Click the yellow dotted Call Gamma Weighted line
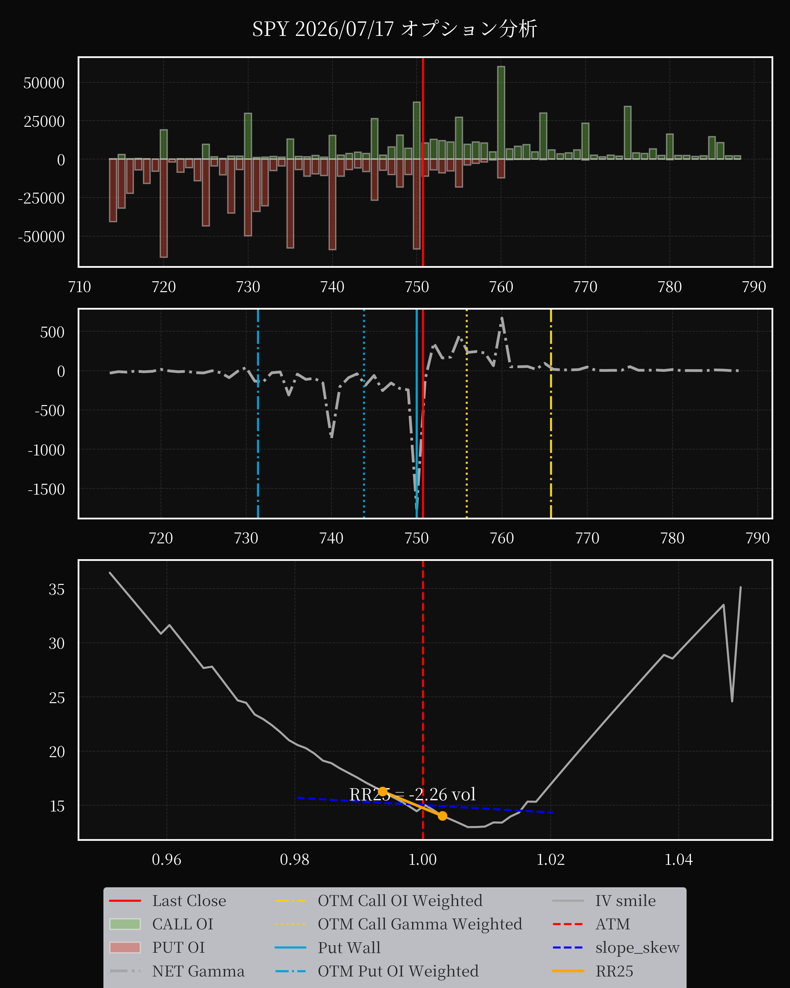Screen dimensions: 790x988 point(467,413)
